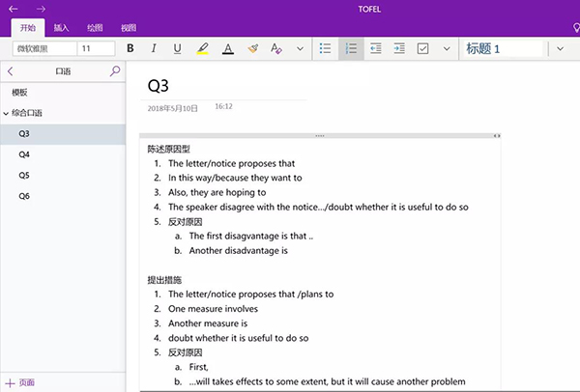Search notes with magnifier icon
Image resolution: width=580 pixels, height=392 pixels.
pos(115,70)
